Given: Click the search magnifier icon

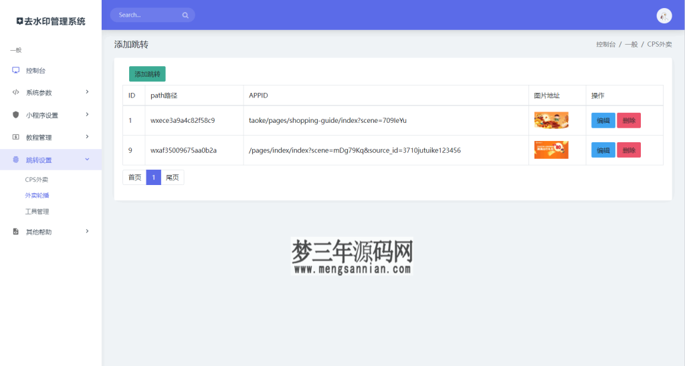Looking at the screenshot, I should pos(185,15).
